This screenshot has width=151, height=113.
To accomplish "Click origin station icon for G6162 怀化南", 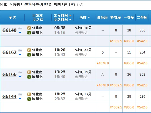I will tap(29, 50).
